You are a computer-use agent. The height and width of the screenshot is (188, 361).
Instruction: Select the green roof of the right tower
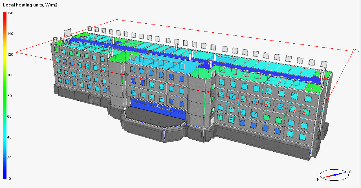coord(201,72)
